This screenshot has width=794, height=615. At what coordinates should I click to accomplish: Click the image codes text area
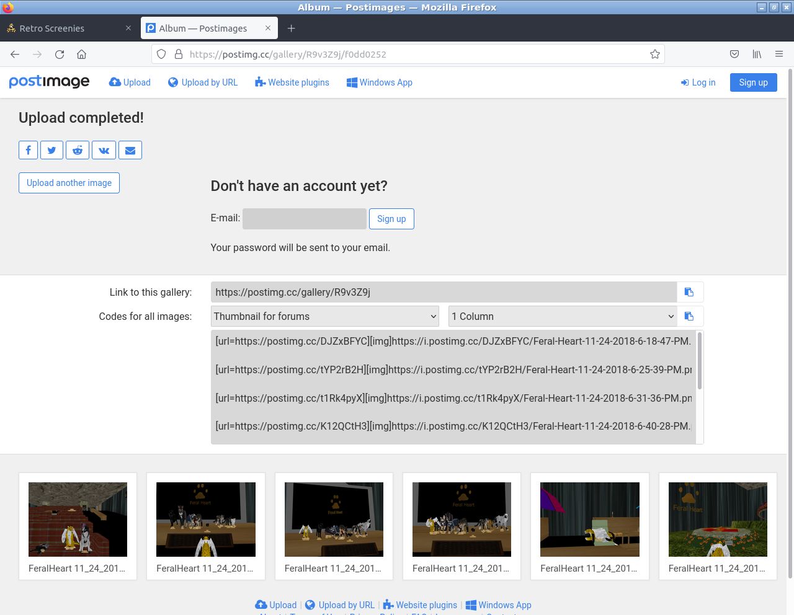pyautogui.click(x=453, y=387)
